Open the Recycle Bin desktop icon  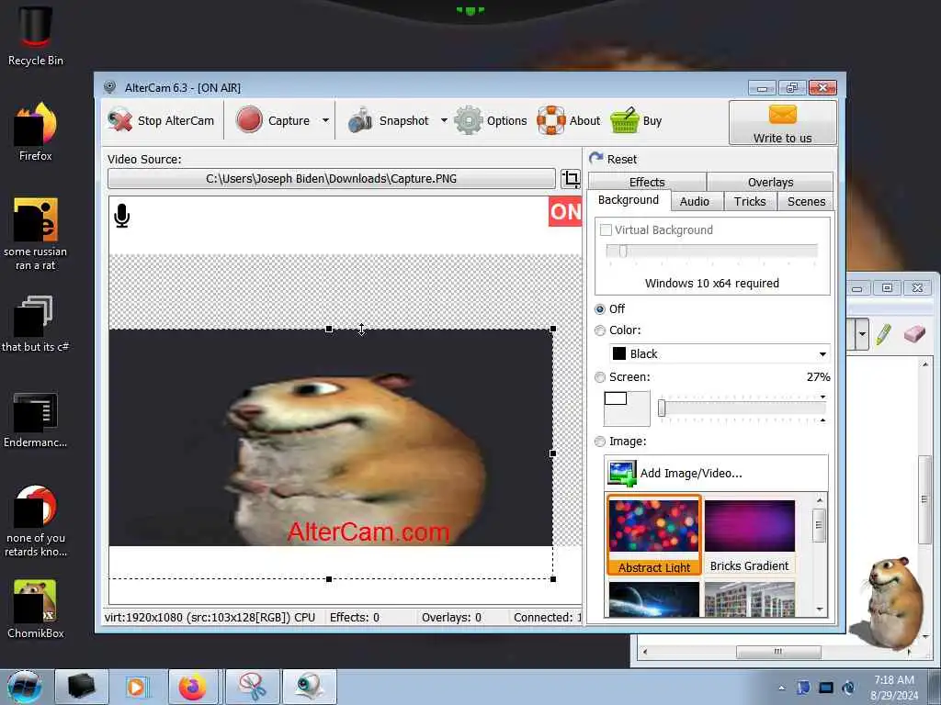click(x=36, y=35)
